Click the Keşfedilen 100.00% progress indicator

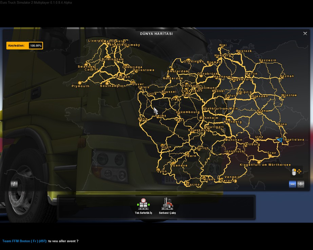click(24, 45)
